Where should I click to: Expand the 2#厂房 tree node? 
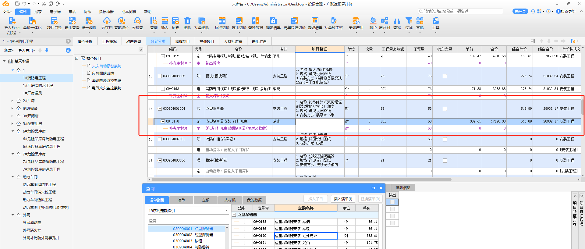[12, 101]
